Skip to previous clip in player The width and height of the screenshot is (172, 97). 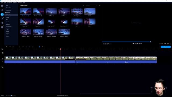[133, 44]
